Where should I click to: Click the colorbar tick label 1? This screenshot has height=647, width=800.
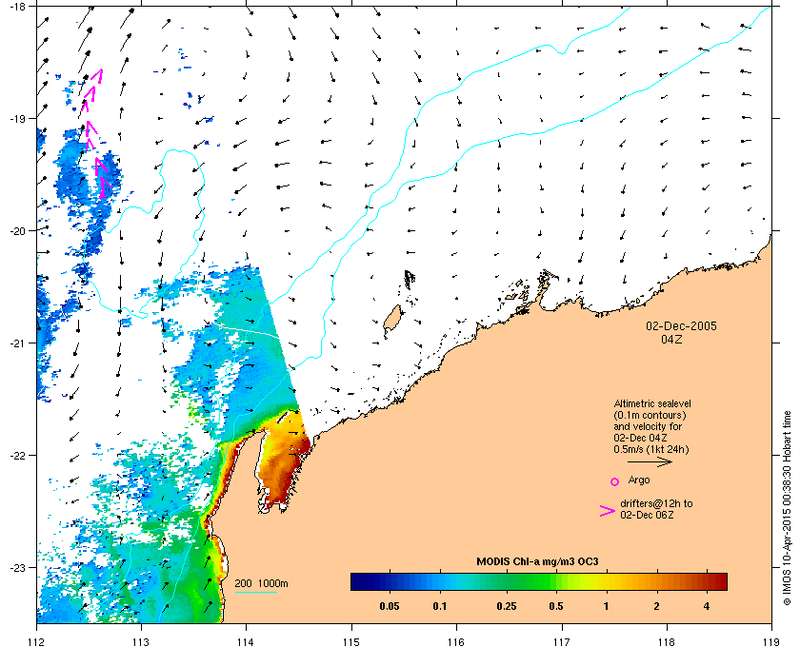click(x=606, y=607)
